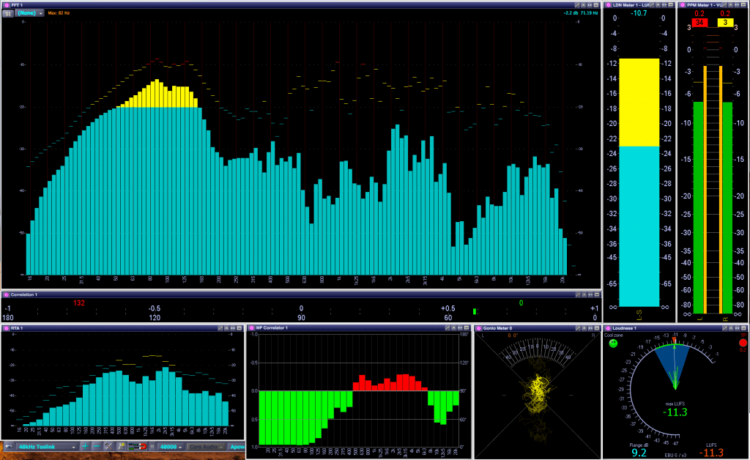Click the 'Max: 82 Hz' label in FFT 1
Viewport: 750px width, 460px height.
59,13
